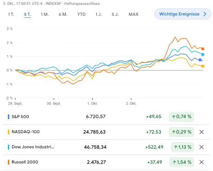Select the 1 J. time range

point(99,14)
